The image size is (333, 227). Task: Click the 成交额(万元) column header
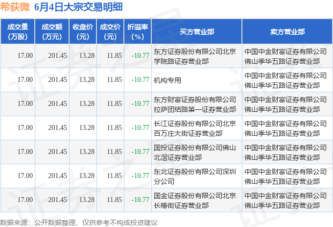pos(52,32)
